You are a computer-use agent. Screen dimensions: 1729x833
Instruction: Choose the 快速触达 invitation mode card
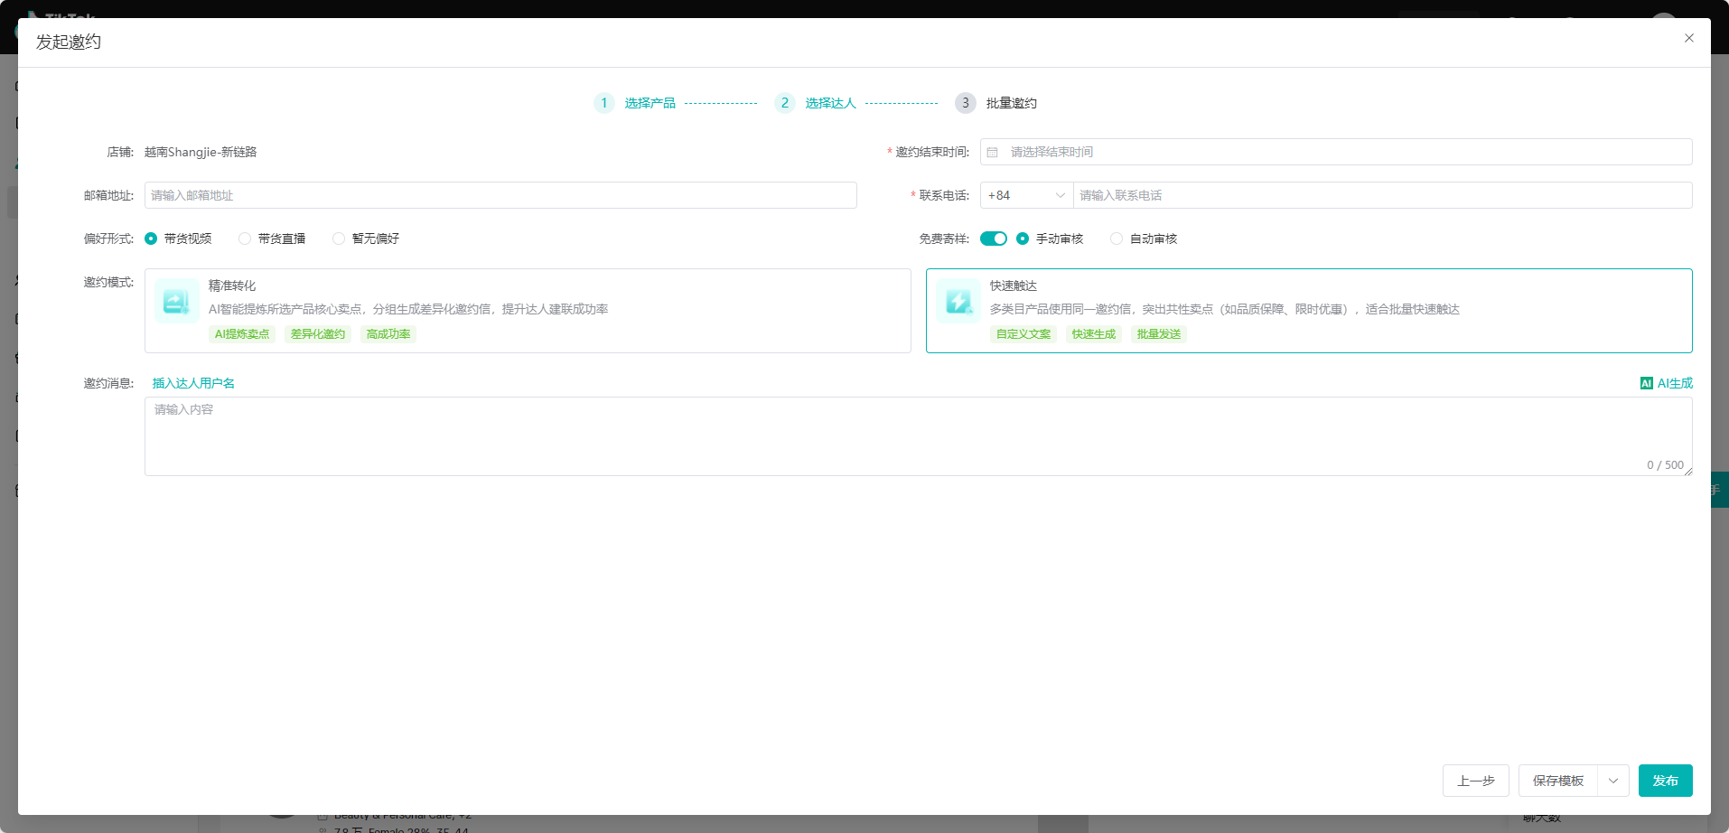pyautogui.click(x=1309, y=311)
